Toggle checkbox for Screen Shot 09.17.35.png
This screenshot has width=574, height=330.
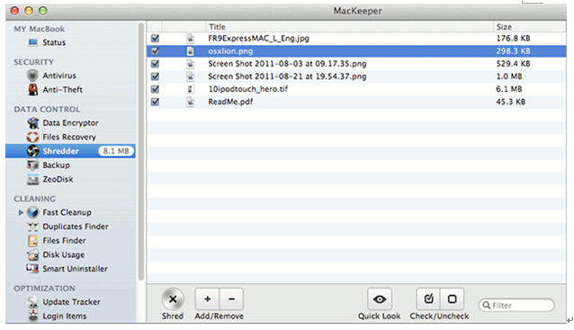coord(156,64)
